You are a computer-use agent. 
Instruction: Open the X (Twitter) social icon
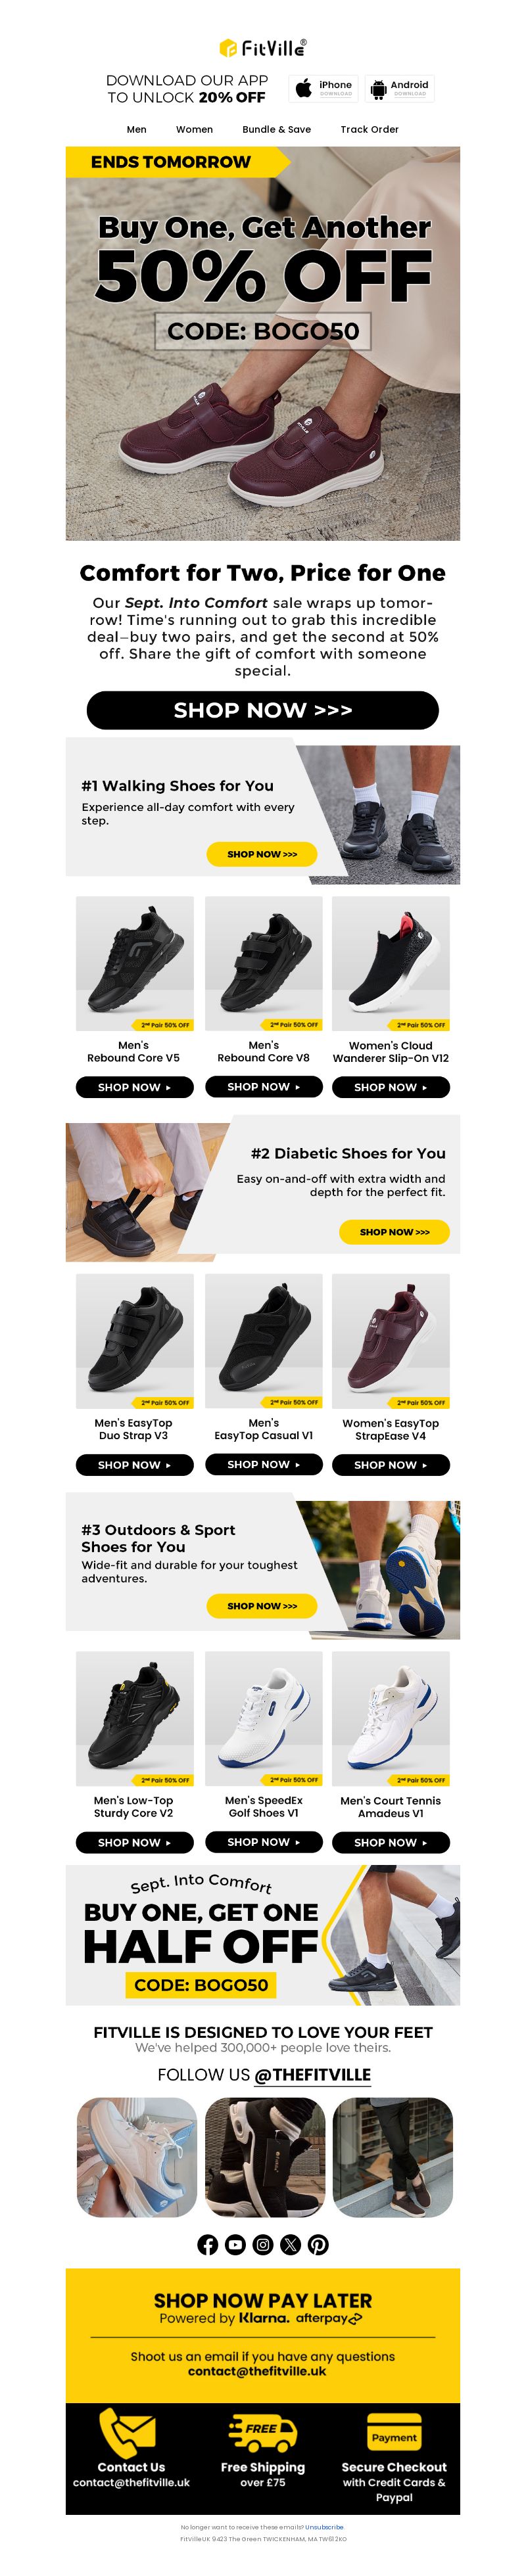click(290, 2244)
